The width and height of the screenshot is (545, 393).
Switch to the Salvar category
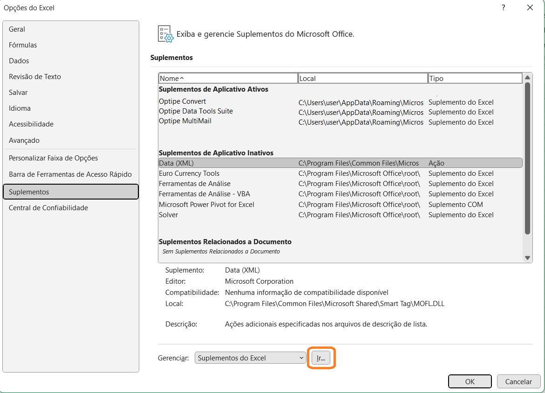pos(70,93)
